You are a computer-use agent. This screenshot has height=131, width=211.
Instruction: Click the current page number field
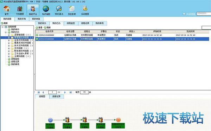coord(52,92)
